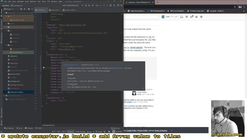The height and width of the screenshot is (139, 247).
Task: Open the Chrome three-dot menu
Action: point(244,7)
